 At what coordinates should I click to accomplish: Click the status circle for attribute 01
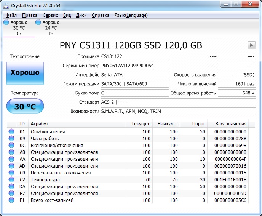[11, 131]
